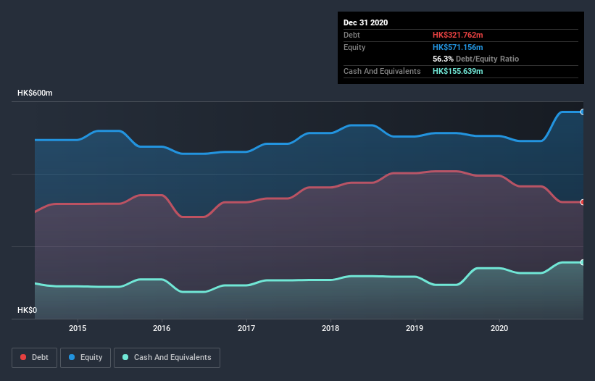Click the Cash And Equivalents tooltip label

(382, 71)
